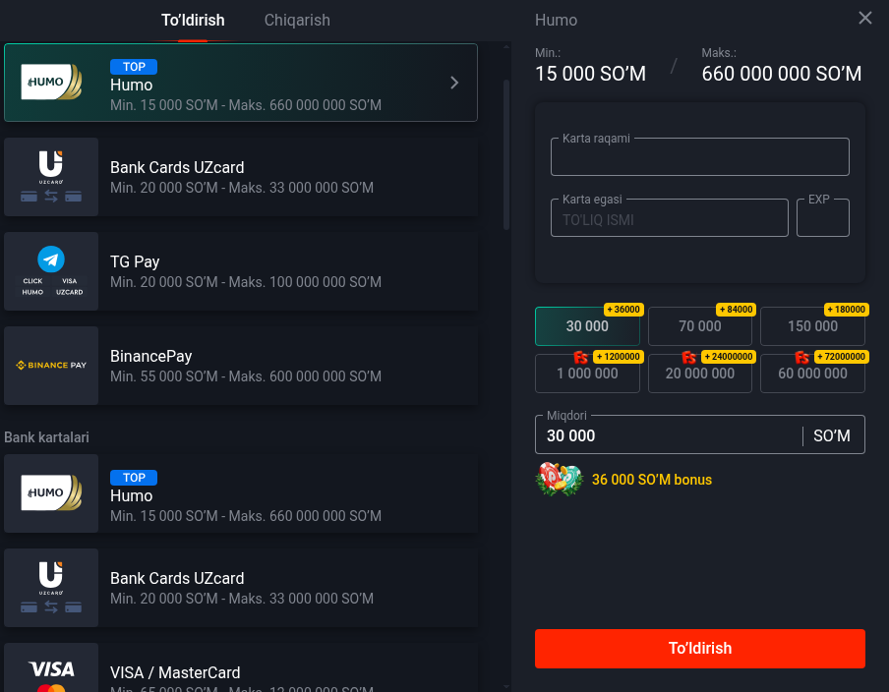
Task: Choose Bank Cards UZcard under Bank kartalari
Action: 240,588
